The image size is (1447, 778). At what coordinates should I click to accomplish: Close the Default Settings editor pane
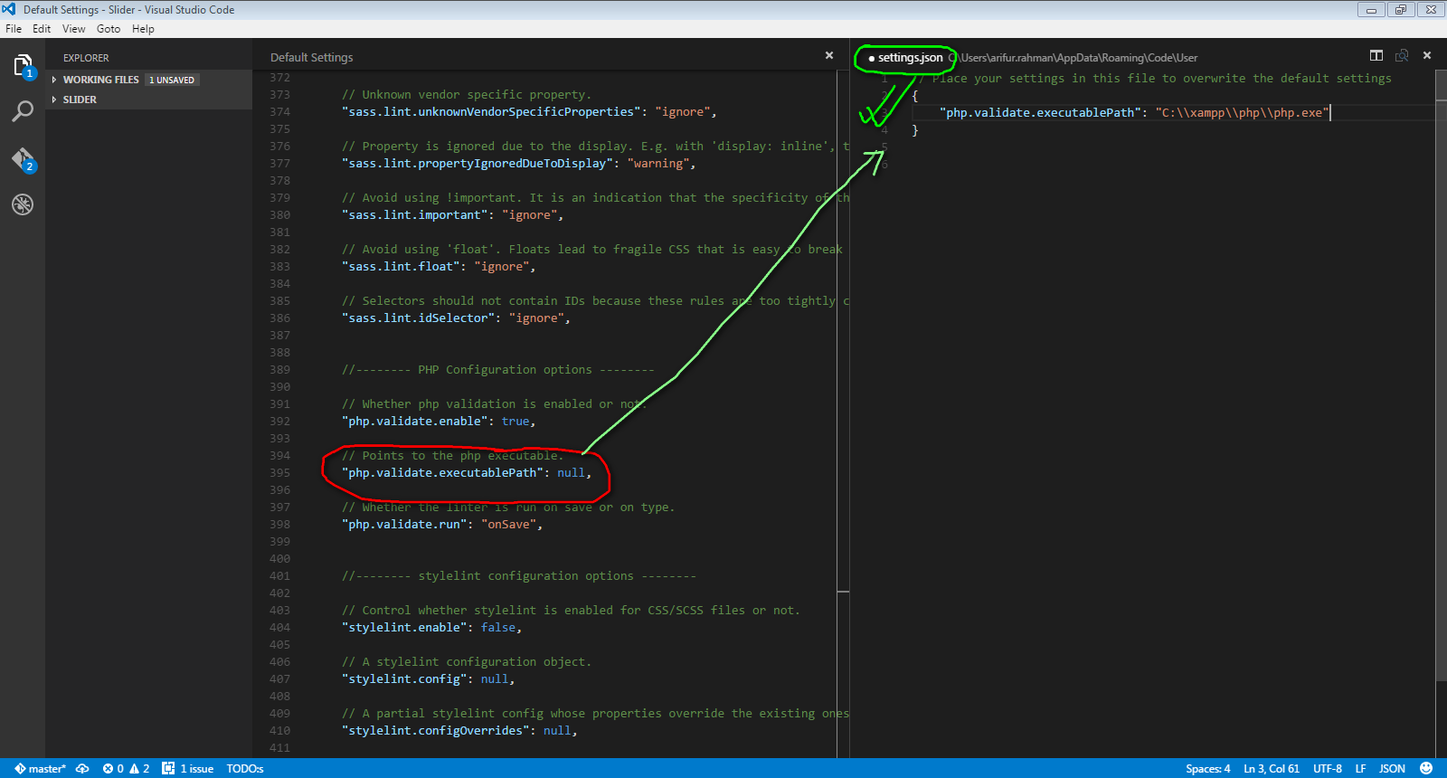click(x=829, y=55)
